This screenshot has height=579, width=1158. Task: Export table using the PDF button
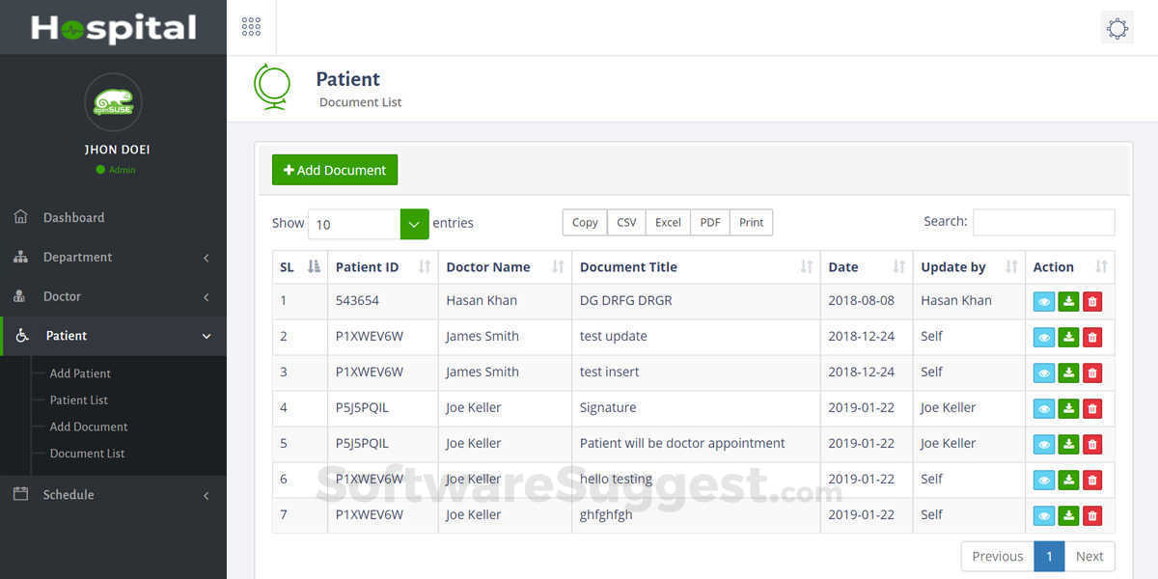pos(710,223)
